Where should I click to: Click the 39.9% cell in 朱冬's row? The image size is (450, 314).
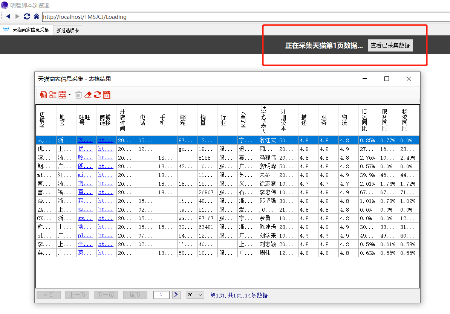tap(369, 175)
